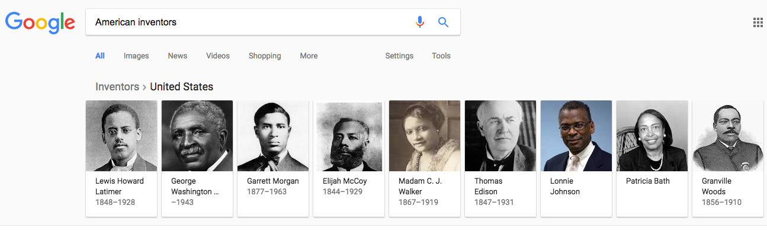The height and width of the screenshot is (238, 767).
Task: Click the Inventors breadcrumb link
Action: (x=117, y=87)
